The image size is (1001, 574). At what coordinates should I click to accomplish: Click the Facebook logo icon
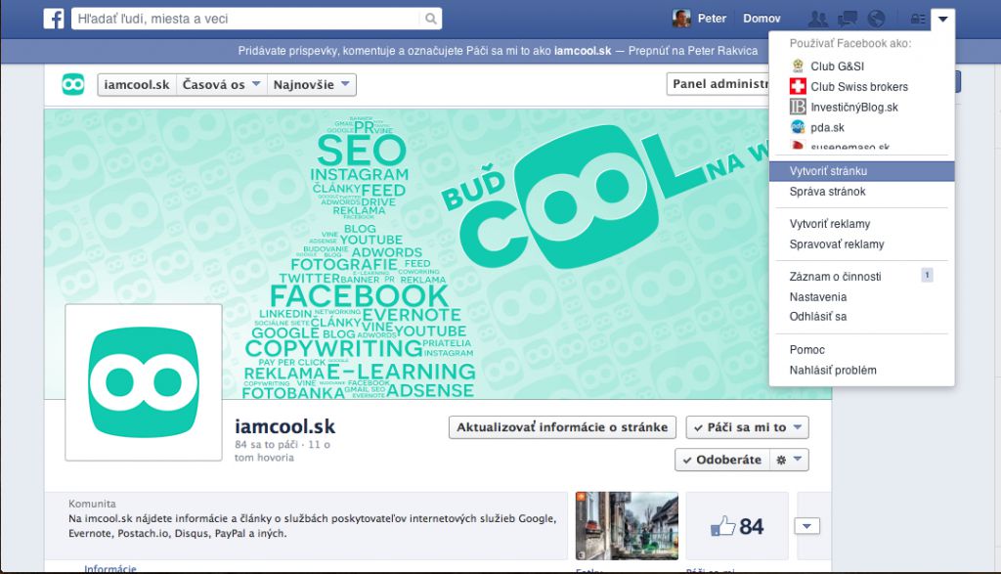point(54,19)
